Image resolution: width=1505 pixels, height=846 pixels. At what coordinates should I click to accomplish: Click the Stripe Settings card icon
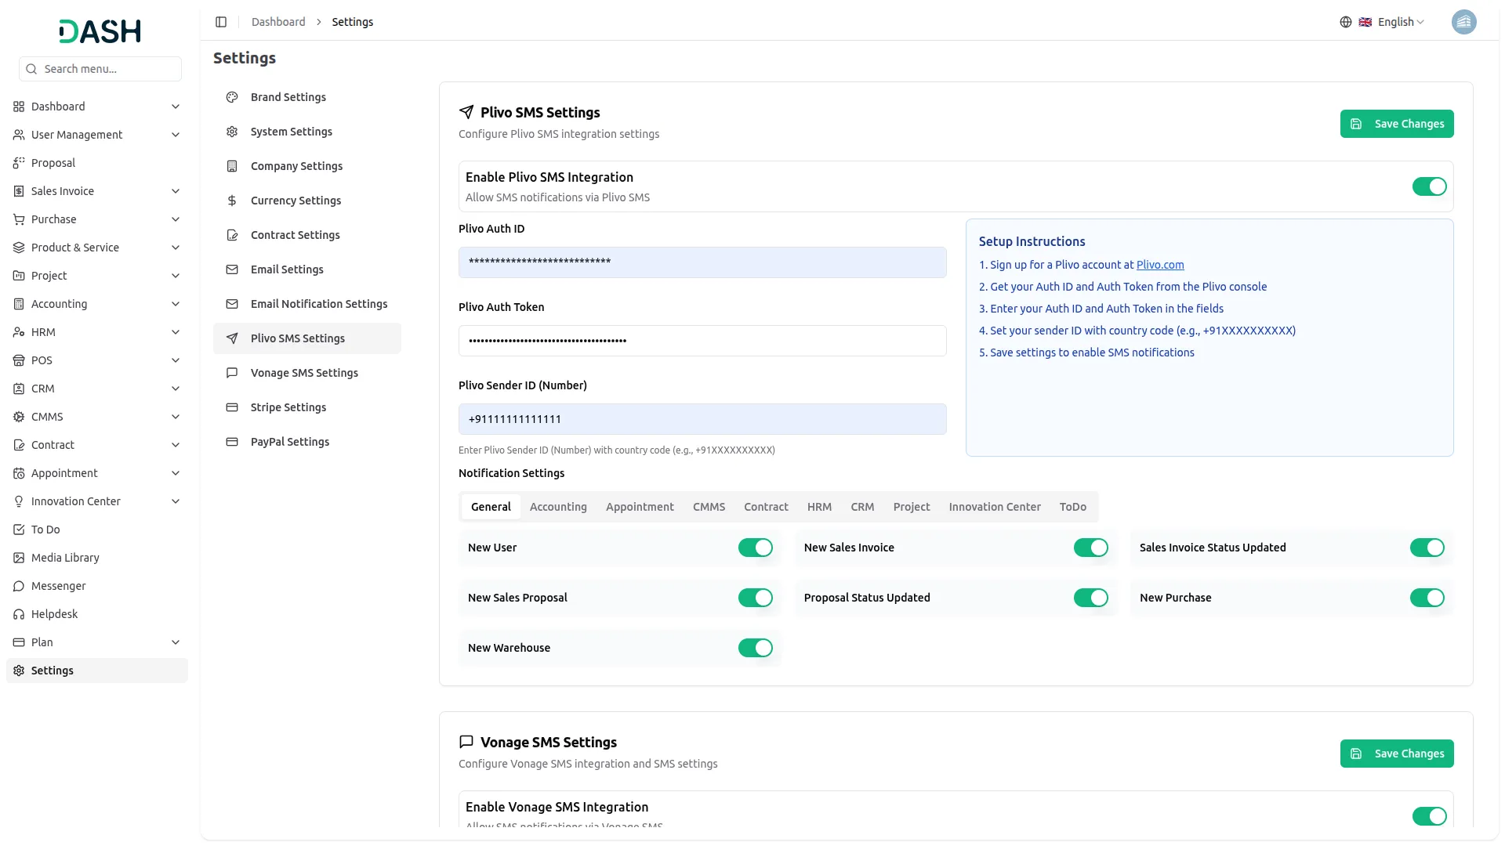tap(232, 407)
